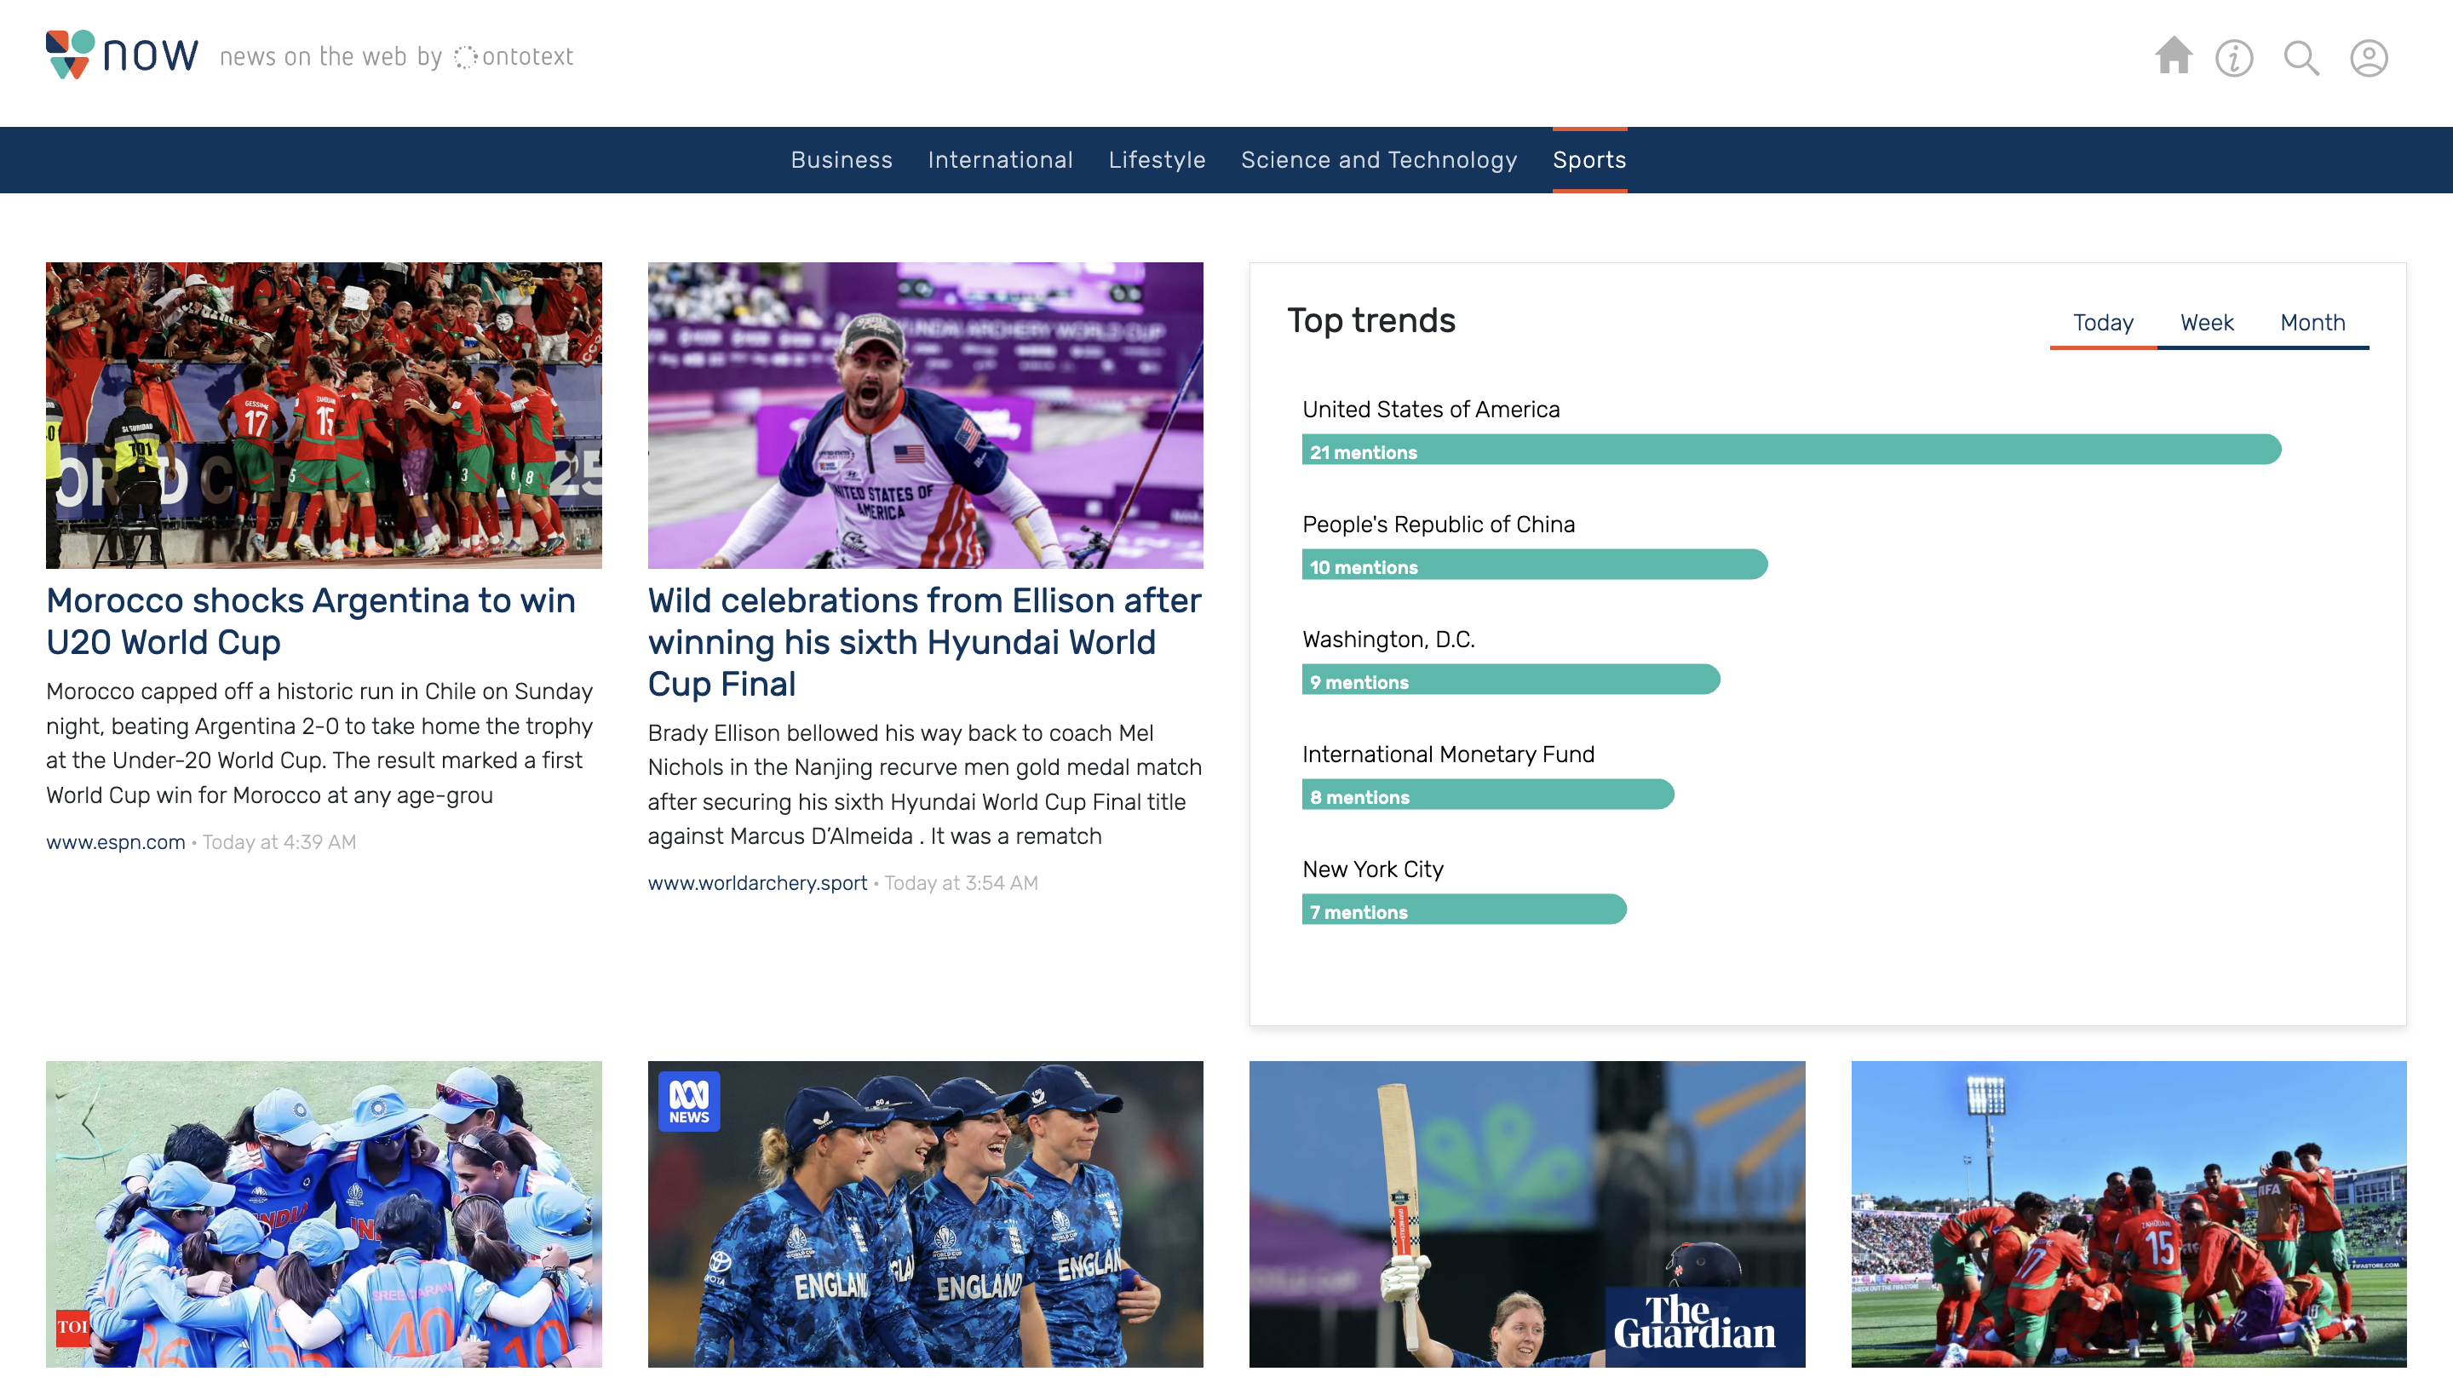Open search via magnifier icon
Screen dimensions: 2453x1383
2301,58
